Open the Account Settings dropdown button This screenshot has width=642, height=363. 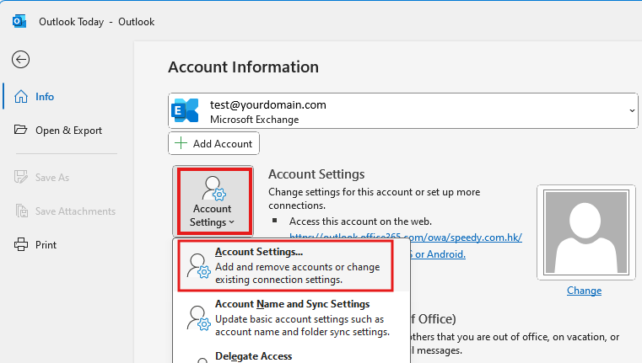[x=212, y=202]
